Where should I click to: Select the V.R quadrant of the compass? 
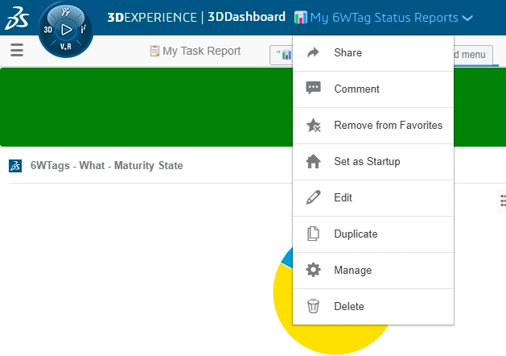(x=66, y=47)
